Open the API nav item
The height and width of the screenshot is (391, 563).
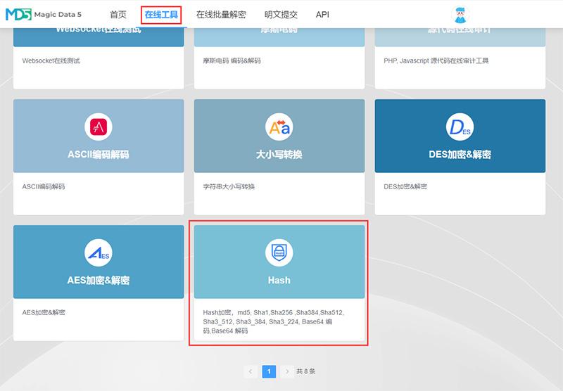(322, 15)
